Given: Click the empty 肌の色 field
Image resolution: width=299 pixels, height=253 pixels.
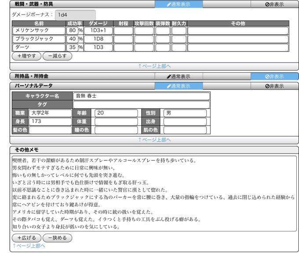Looking at the screenshot, I should point(185,130).
